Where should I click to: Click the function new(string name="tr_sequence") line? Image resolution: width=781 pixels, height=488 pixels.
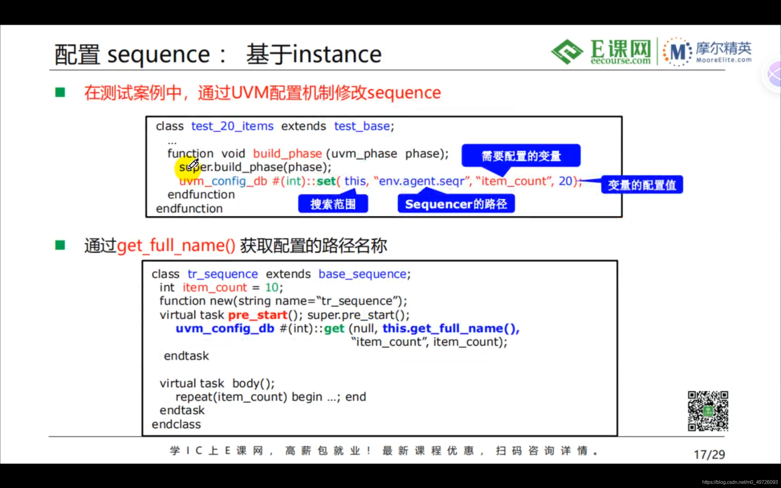click(283, 301)
